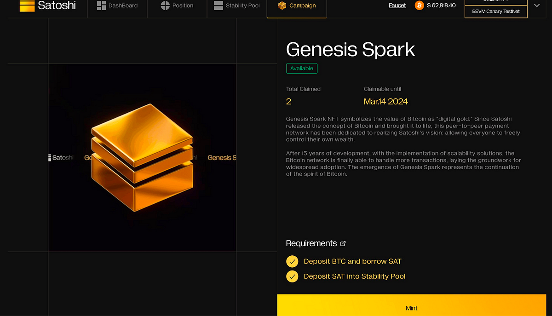Viewport: 552px width, 316px height.
Task: Click the golden Genesis Spark NFT image
Action: 142,158
